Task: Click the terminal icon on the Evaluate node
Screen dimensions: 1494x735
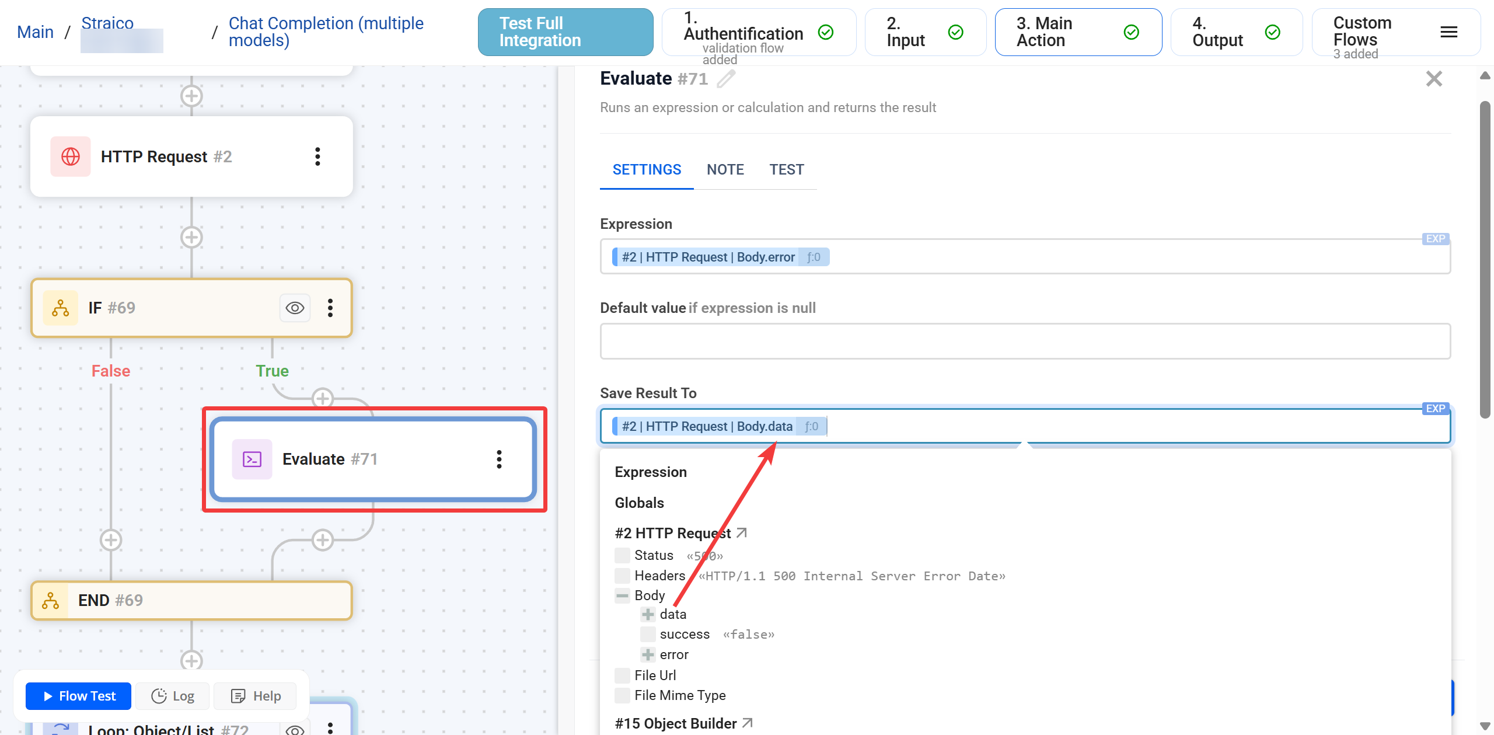Action: (x=252, y=459)
